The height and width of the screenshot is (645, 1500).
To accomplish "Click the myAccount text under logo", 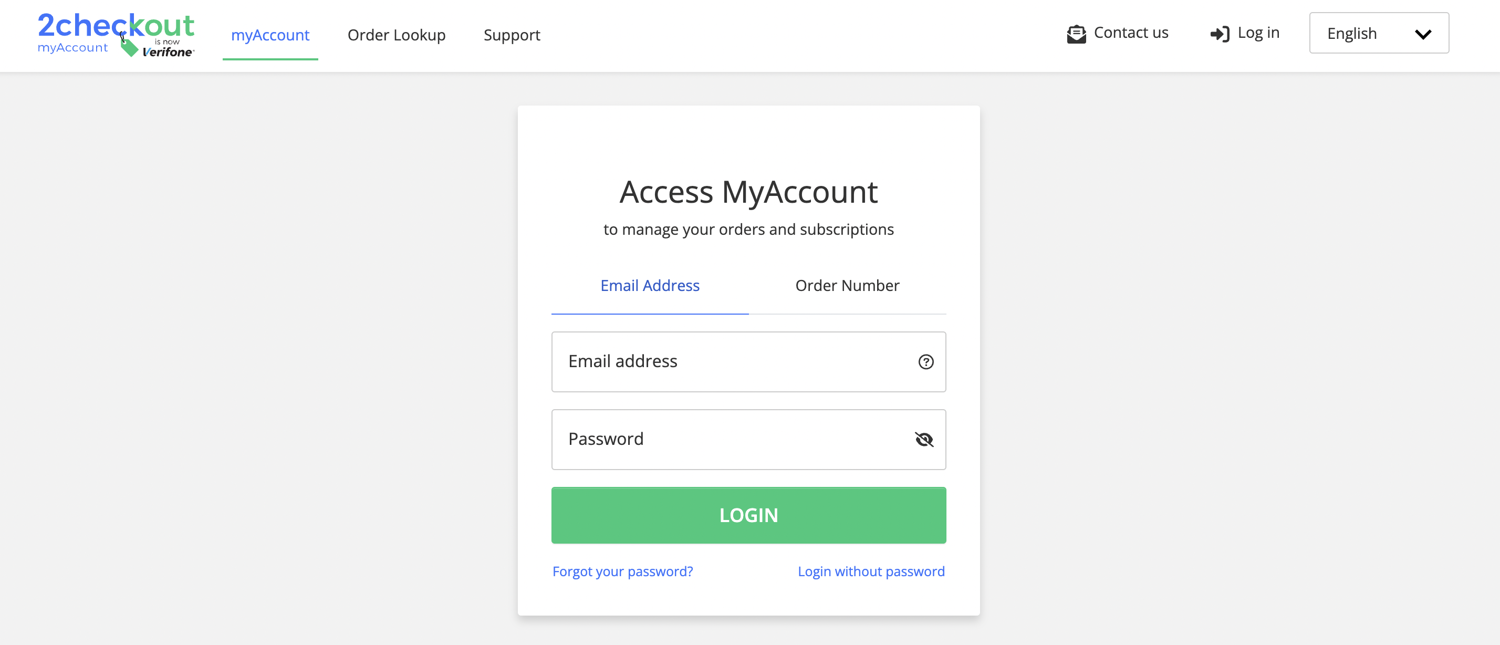I will pyautogui.click(x=73, y=48).
